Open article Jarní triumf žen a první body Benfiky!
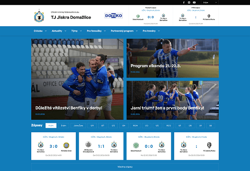 coord(167,108)
